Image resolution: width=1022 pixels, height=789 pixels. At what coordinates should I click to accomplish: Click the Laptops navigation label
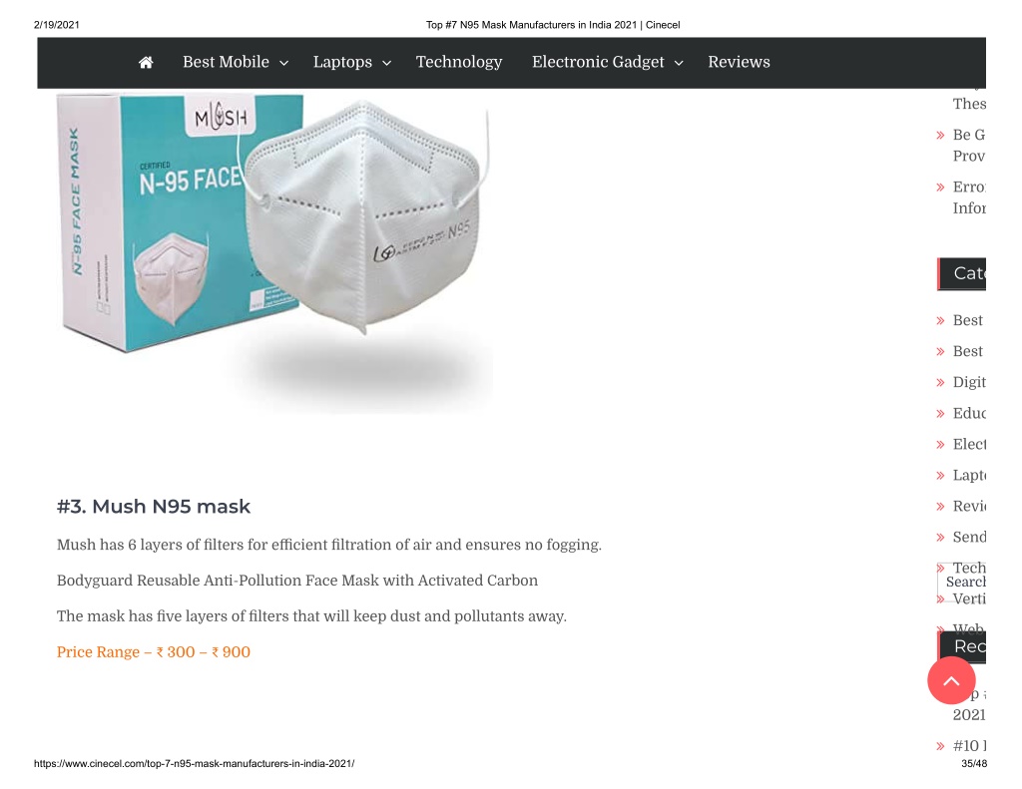pos(342,62)
